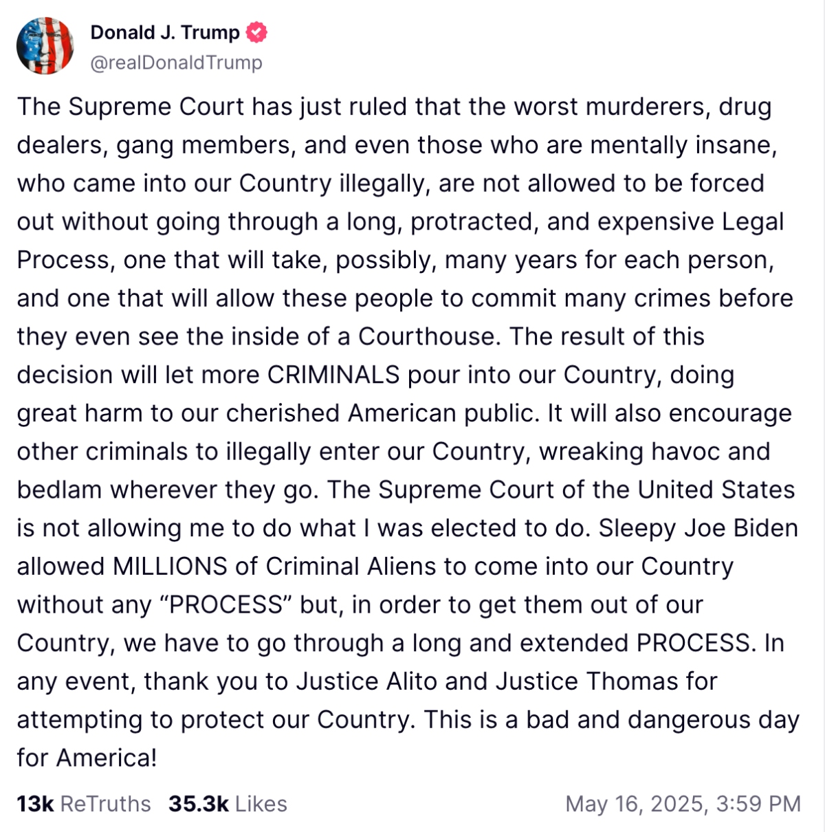The image size is (825, 832).
Task: Open the flag-painted profile avatar
Action: coord(45,46)
